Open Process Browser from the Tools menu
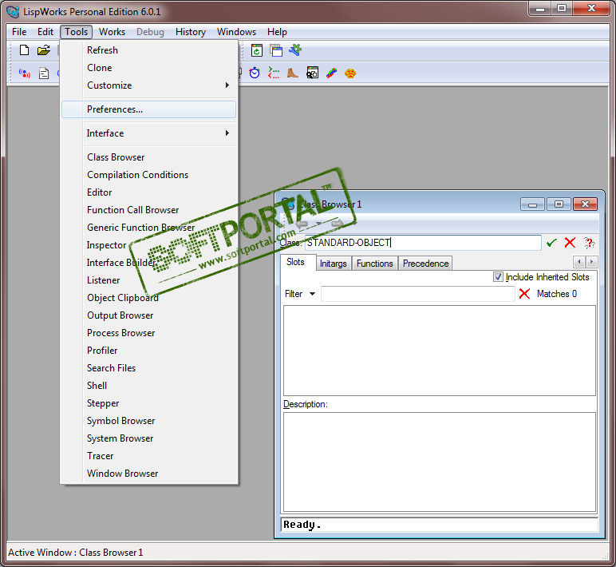Viewport: 616px width, 567px height. pyautogui.click(x=149, y=333)
